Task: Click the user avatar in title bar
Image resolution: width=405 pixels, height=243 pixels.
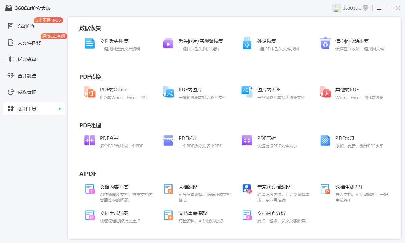Action: pyautogui.click(x=336, y=8)
